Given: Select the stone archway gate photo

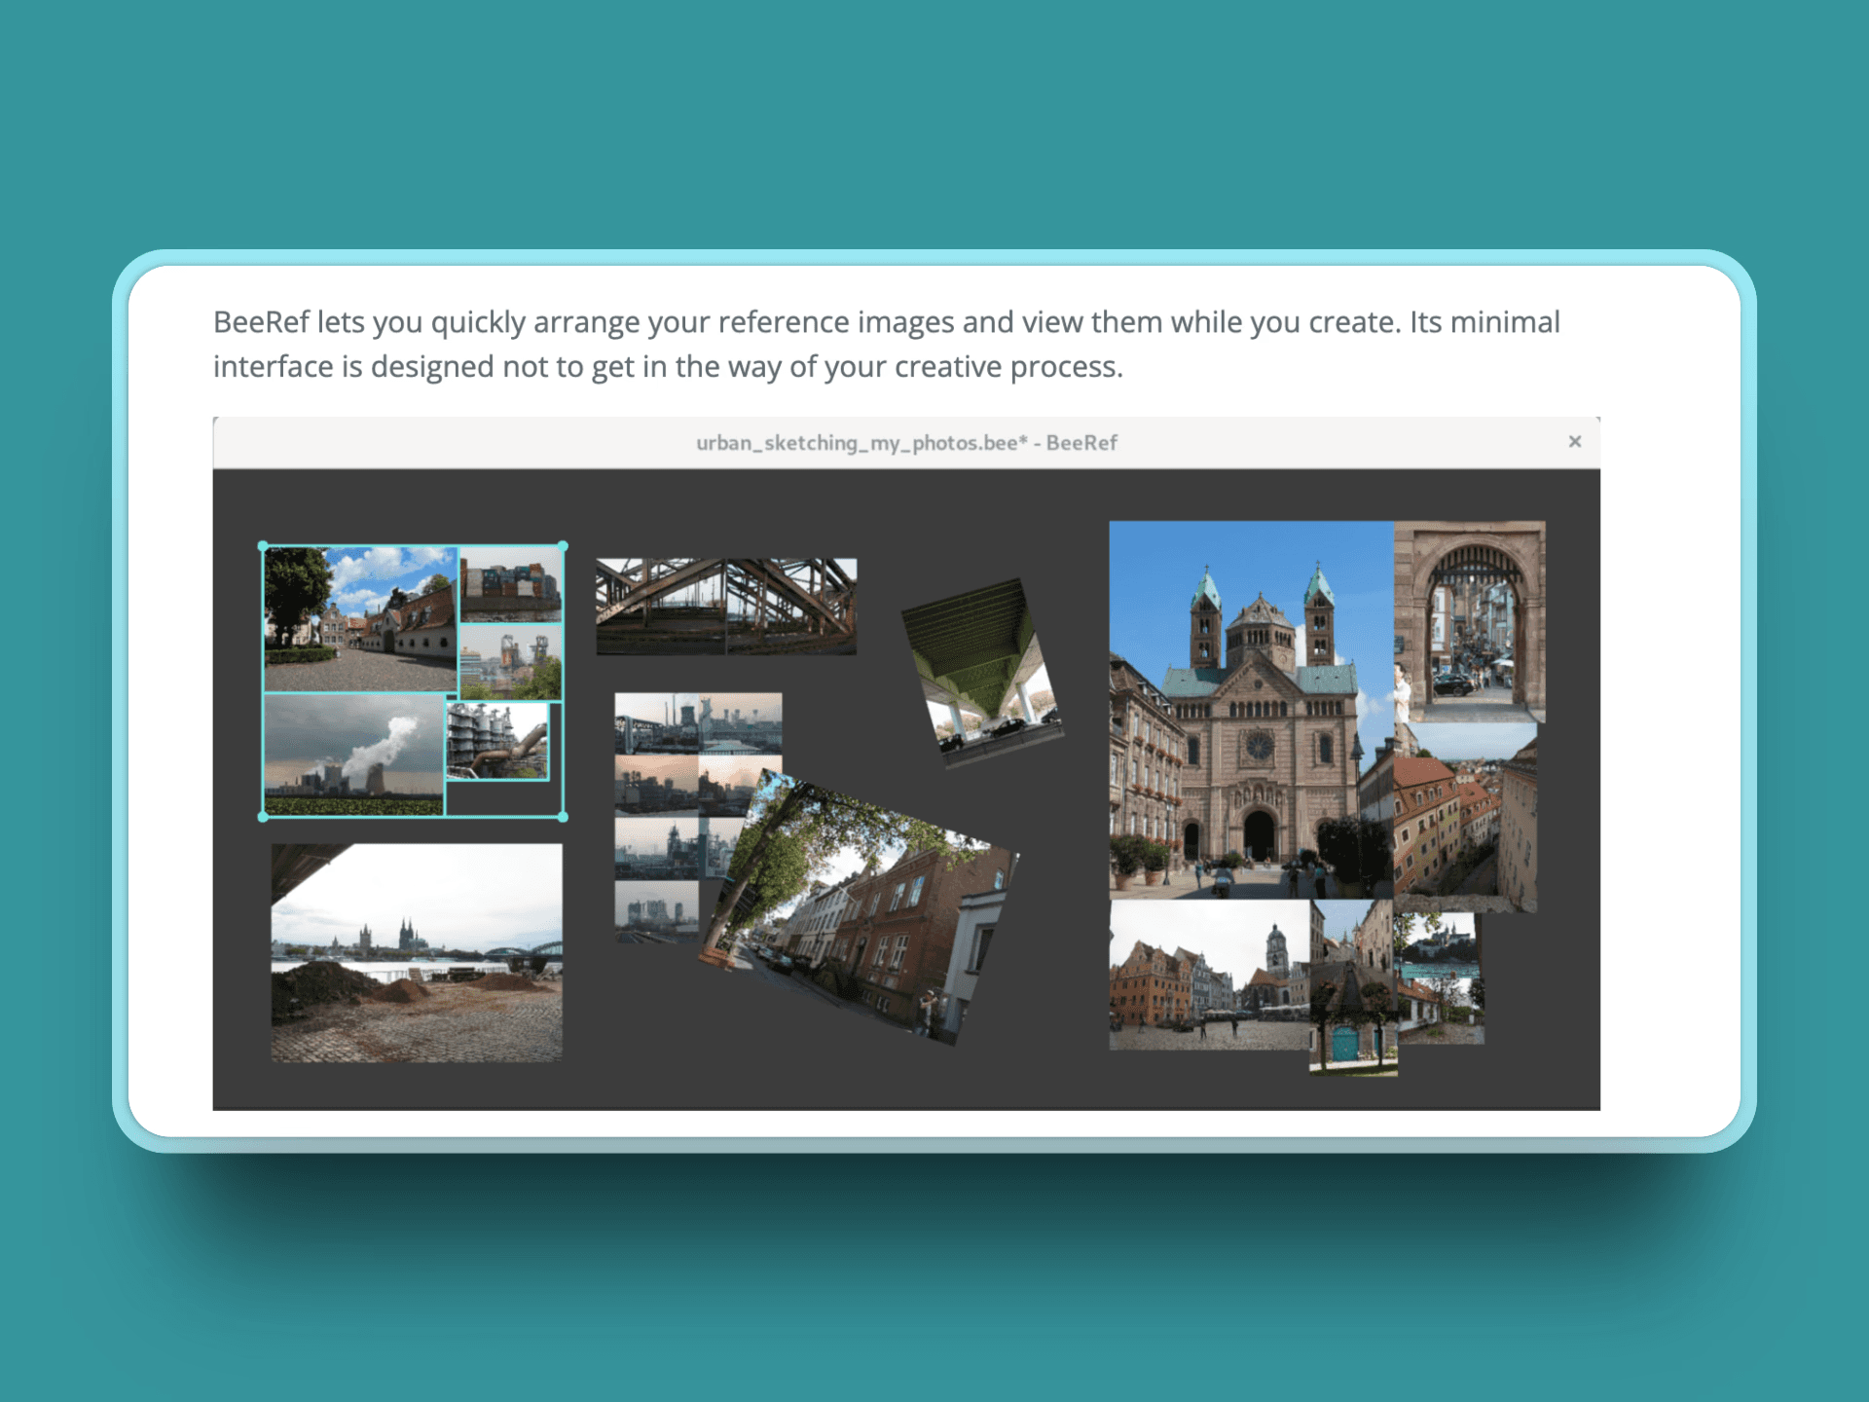Looking at the screenshot, I should coord(1470,623).
